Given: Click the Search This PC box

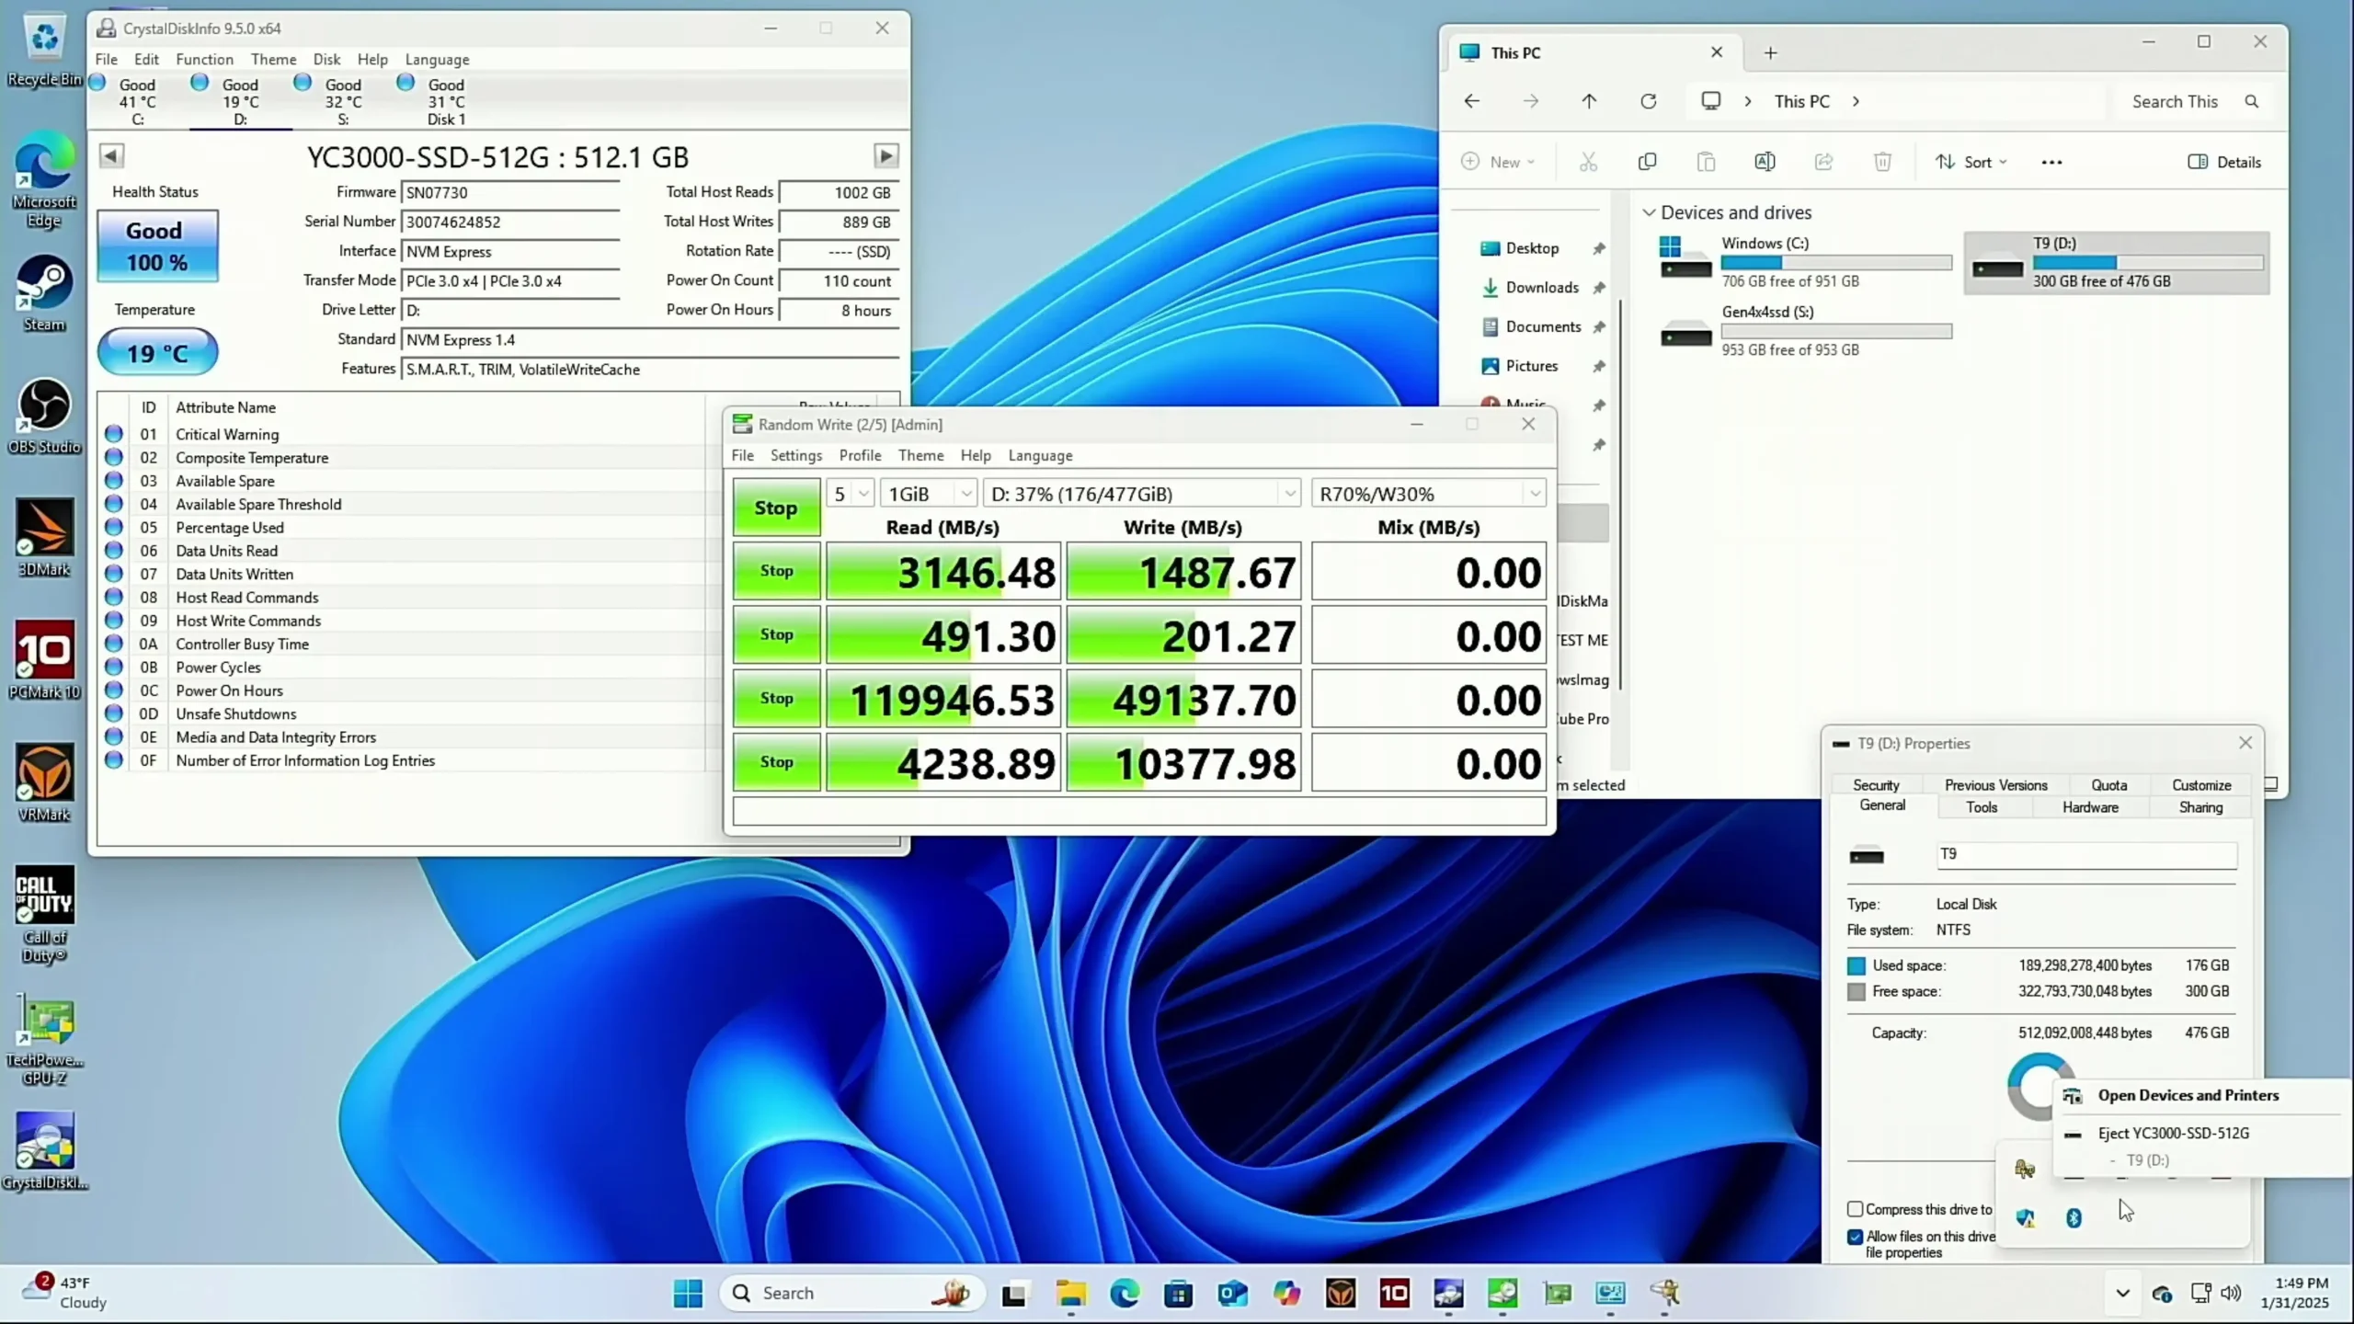Looking at the screenshot, I should (2195, 101).
